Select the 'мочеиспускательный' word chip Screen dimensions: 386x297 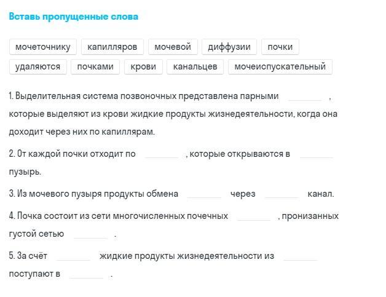pyautogui.click(x=280, y=66)
